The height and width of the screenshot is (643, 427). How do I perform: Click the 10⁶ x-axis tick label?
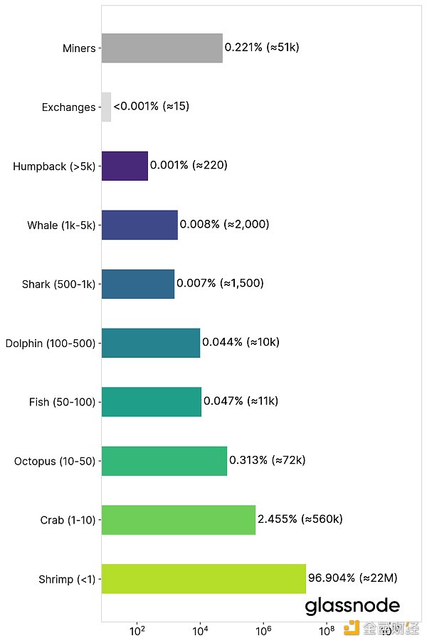(x=263, y=630)
